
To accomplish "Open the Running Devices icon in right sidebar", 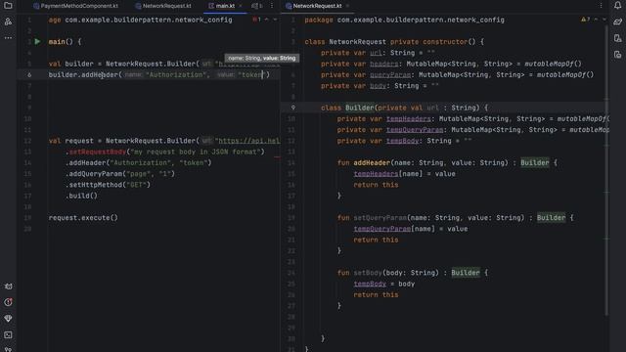I will pyautogui.click(x=617, y=55).
